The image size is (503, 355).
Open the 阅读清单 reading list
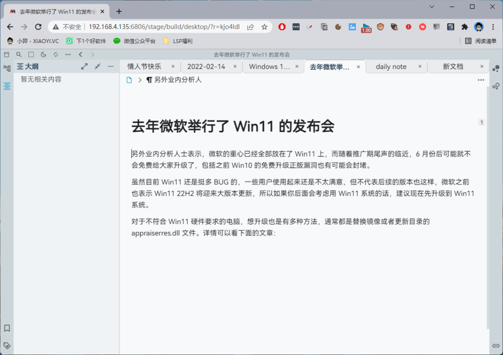[x=481, y=41]
